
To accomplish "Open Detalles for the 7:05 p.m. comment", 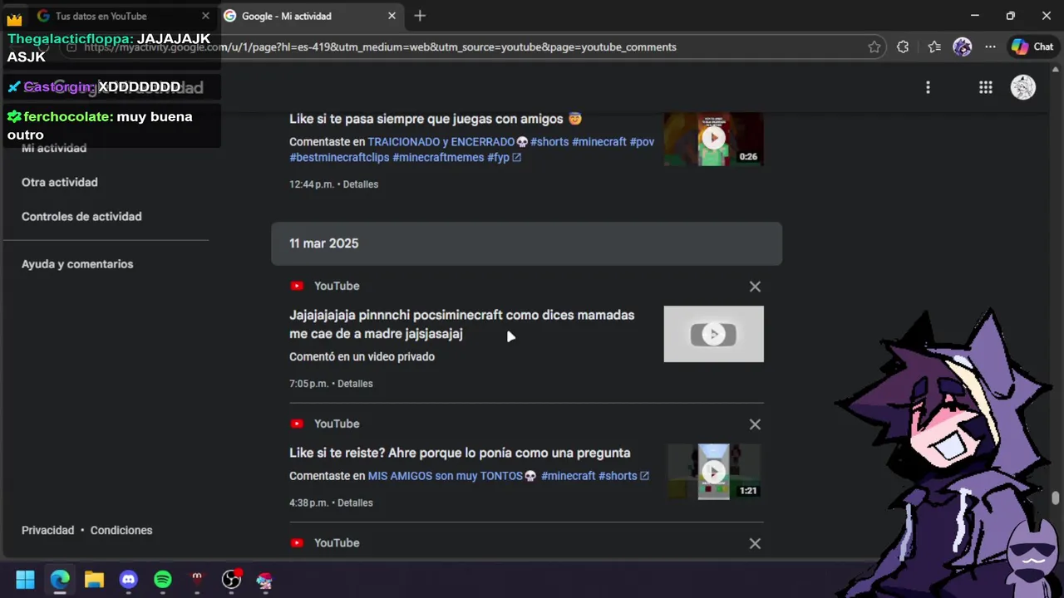I will [355, 384].
